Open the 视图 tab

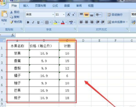(x=91, y=6)
